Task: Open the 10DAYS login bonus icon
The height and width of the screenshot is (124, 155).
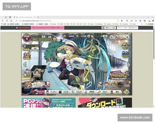Action: tap(125, 46)
